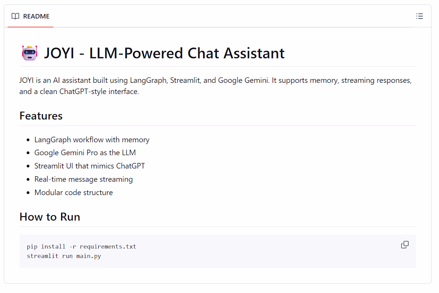
Task: Click inside the gray code block area
Action: click(218, 251)
